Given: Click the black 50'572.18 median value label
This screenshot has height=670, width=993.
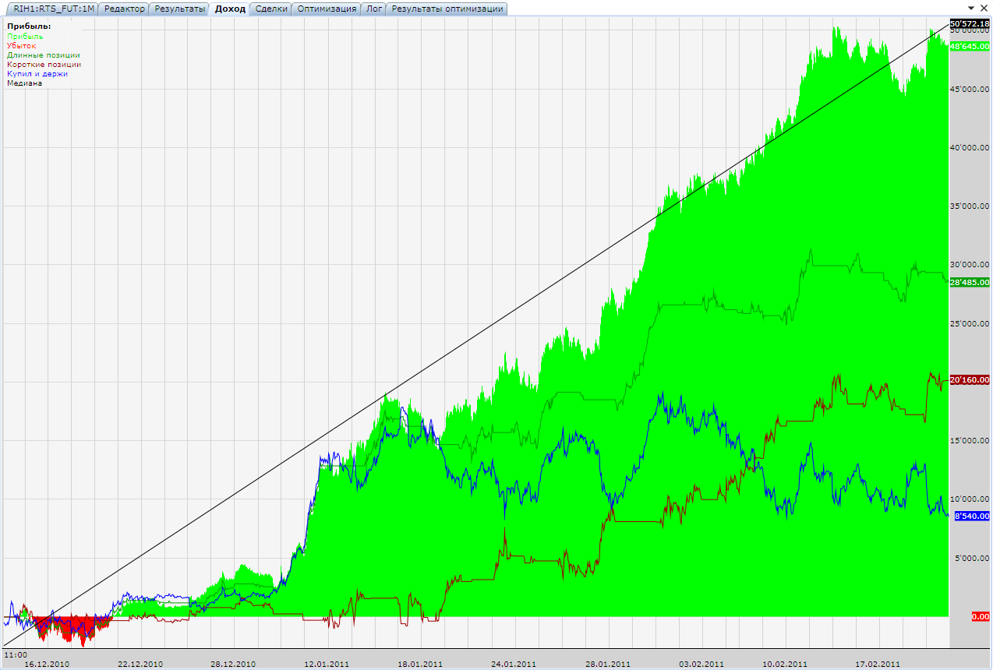Looking at the screenshot, I should point(970,24).
